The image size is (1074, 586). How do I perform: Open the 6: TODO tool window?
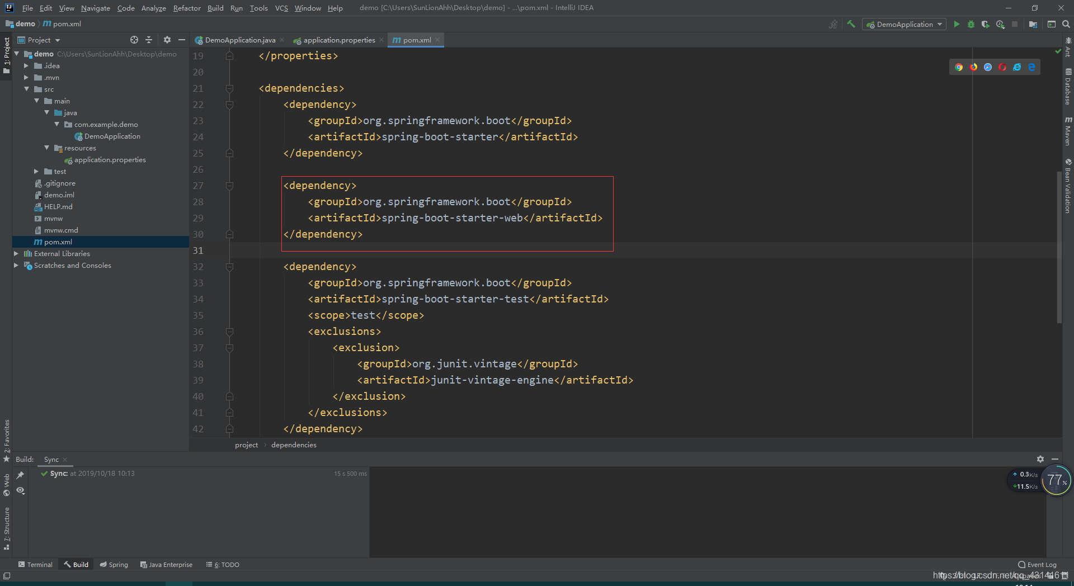(x=223, y=564)
